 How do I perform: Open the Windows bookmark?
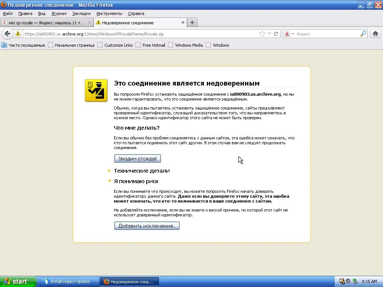(218, 45)
